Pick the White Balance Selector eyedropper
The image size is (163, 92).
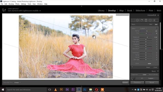pyautogui.click(x=133, y=78)
